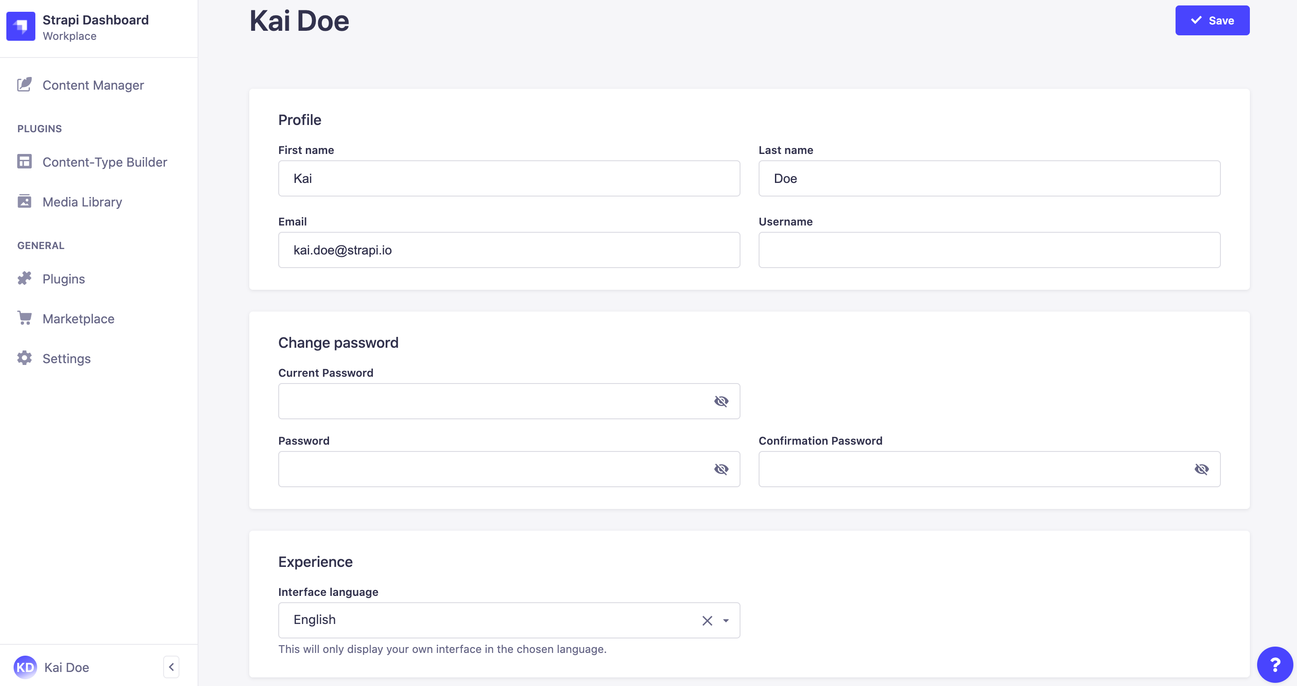Click the KD avatar at sidebar bottom
Viewport: 1297px width, 686px height.
[26, 667]
